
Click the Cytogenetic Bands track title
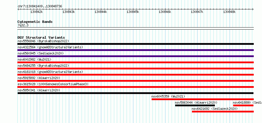[x=35, y=22]
